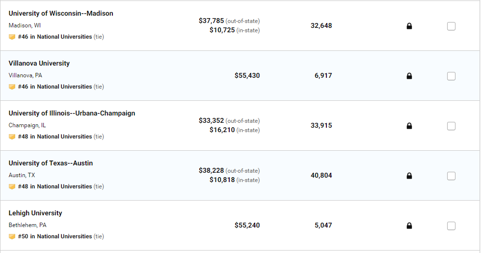
Task: Mark the University of Illinois--Urbana-Champaign checkbox
Action: [451, 126]
